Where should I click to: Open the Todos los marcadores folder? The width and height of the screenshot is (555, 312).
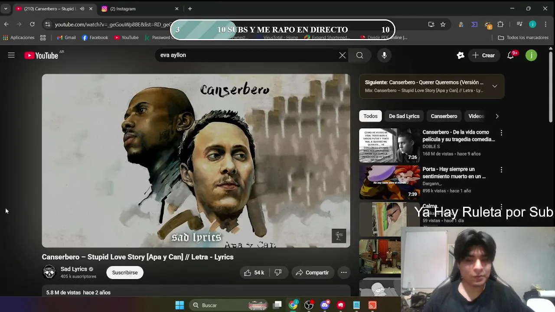coord(523,38)
